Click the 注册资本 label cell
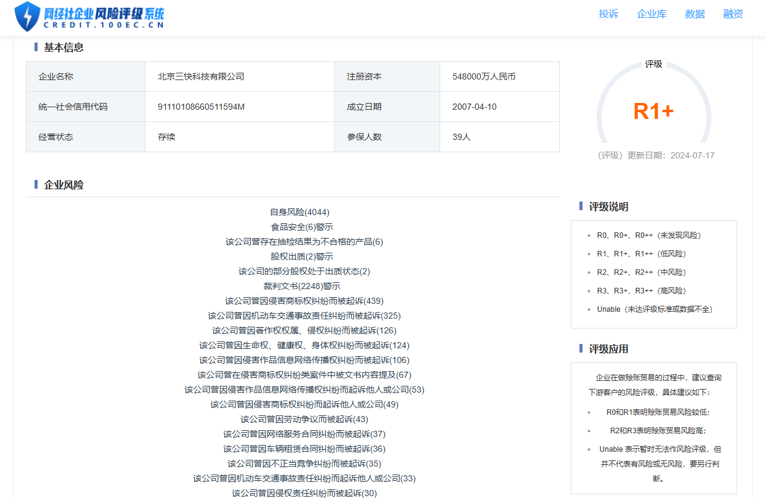Screen dimensions: 765x498 [387, 76]
